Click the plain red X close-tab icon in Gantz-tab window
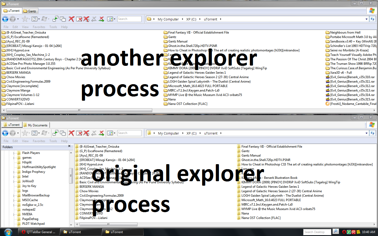 (x=71, y=19)
